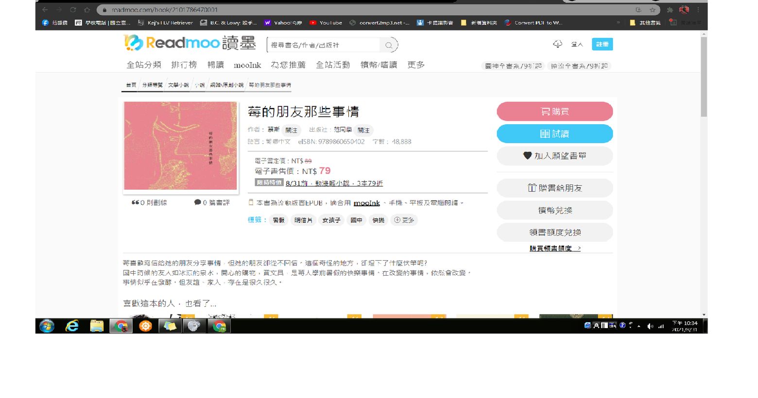Expand more tags with 更多 button
The height and width of the screenshot is (398, 758).
pyautogui.click(x=404, y=220)
